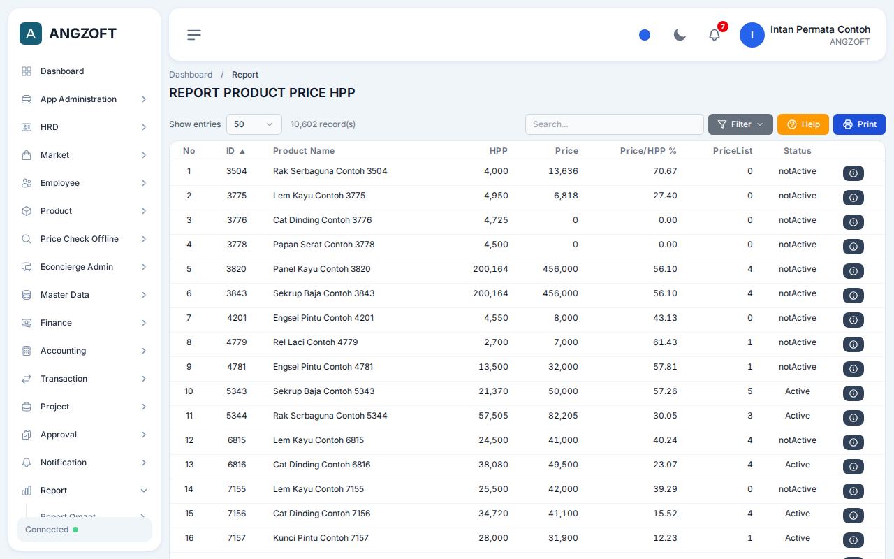Click the 10,602 record(s) text
894x559 pixels.
point(323,124)
